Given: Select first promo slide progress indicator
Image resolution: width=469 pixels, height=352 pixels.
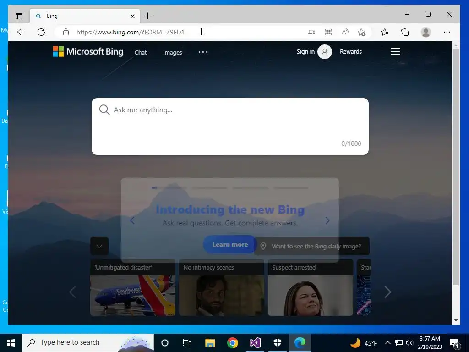Looking at the screenshot, I should pos(169,188).
